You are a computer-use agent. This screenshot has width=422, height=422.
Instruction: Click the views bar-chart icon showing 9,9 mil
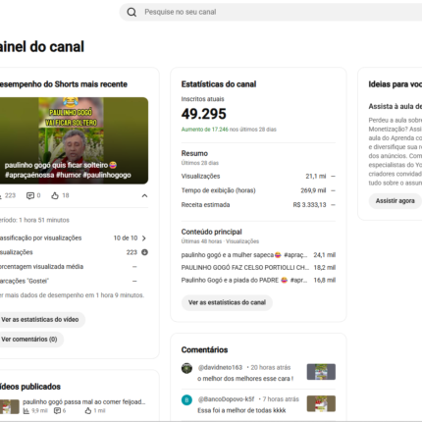pos(26,411)
